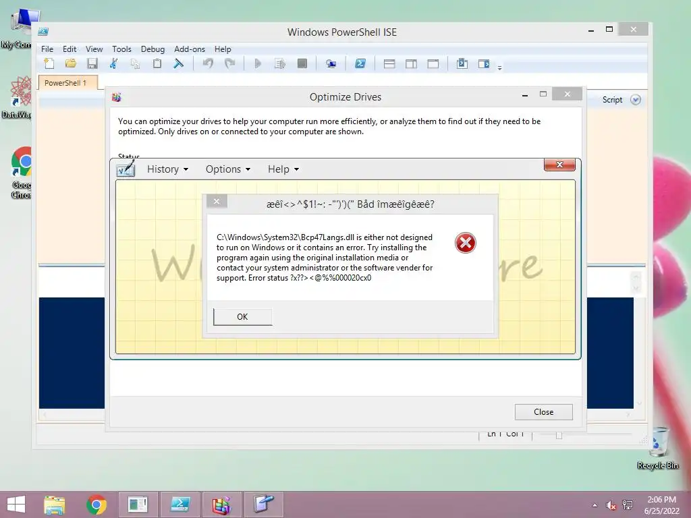Switch to Optimize Drives taskbar button
This screenshot has height=518, width=691.
[221, 505]
